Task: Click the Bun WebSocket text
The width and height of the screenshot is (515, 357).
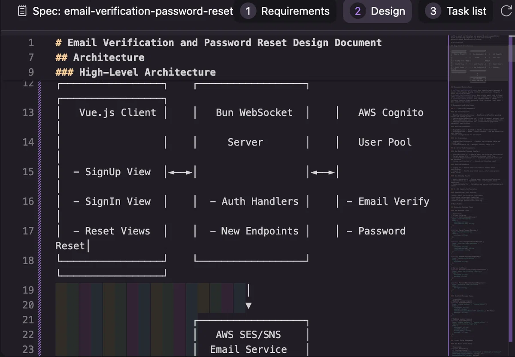Action: point(254,113)
